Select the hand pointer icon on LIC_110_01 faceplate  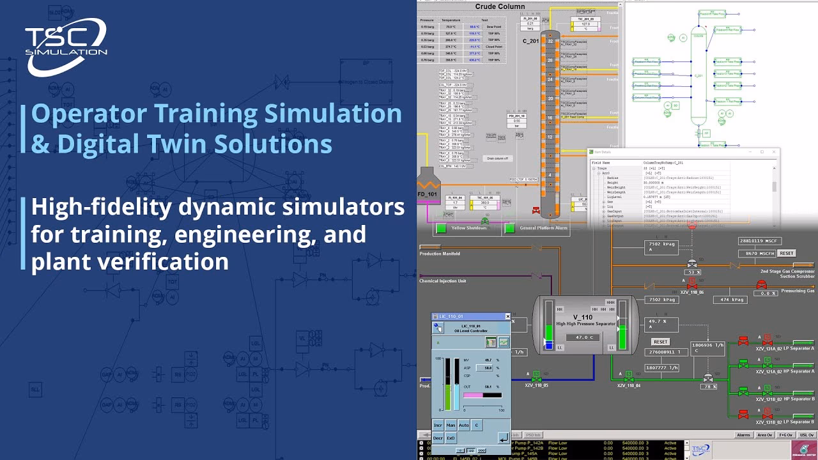[x=438, y=328]
